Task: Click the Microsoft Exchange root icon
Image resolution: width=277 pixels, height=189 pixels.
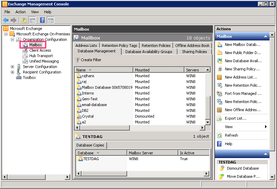Action: [x=6, y=29]
